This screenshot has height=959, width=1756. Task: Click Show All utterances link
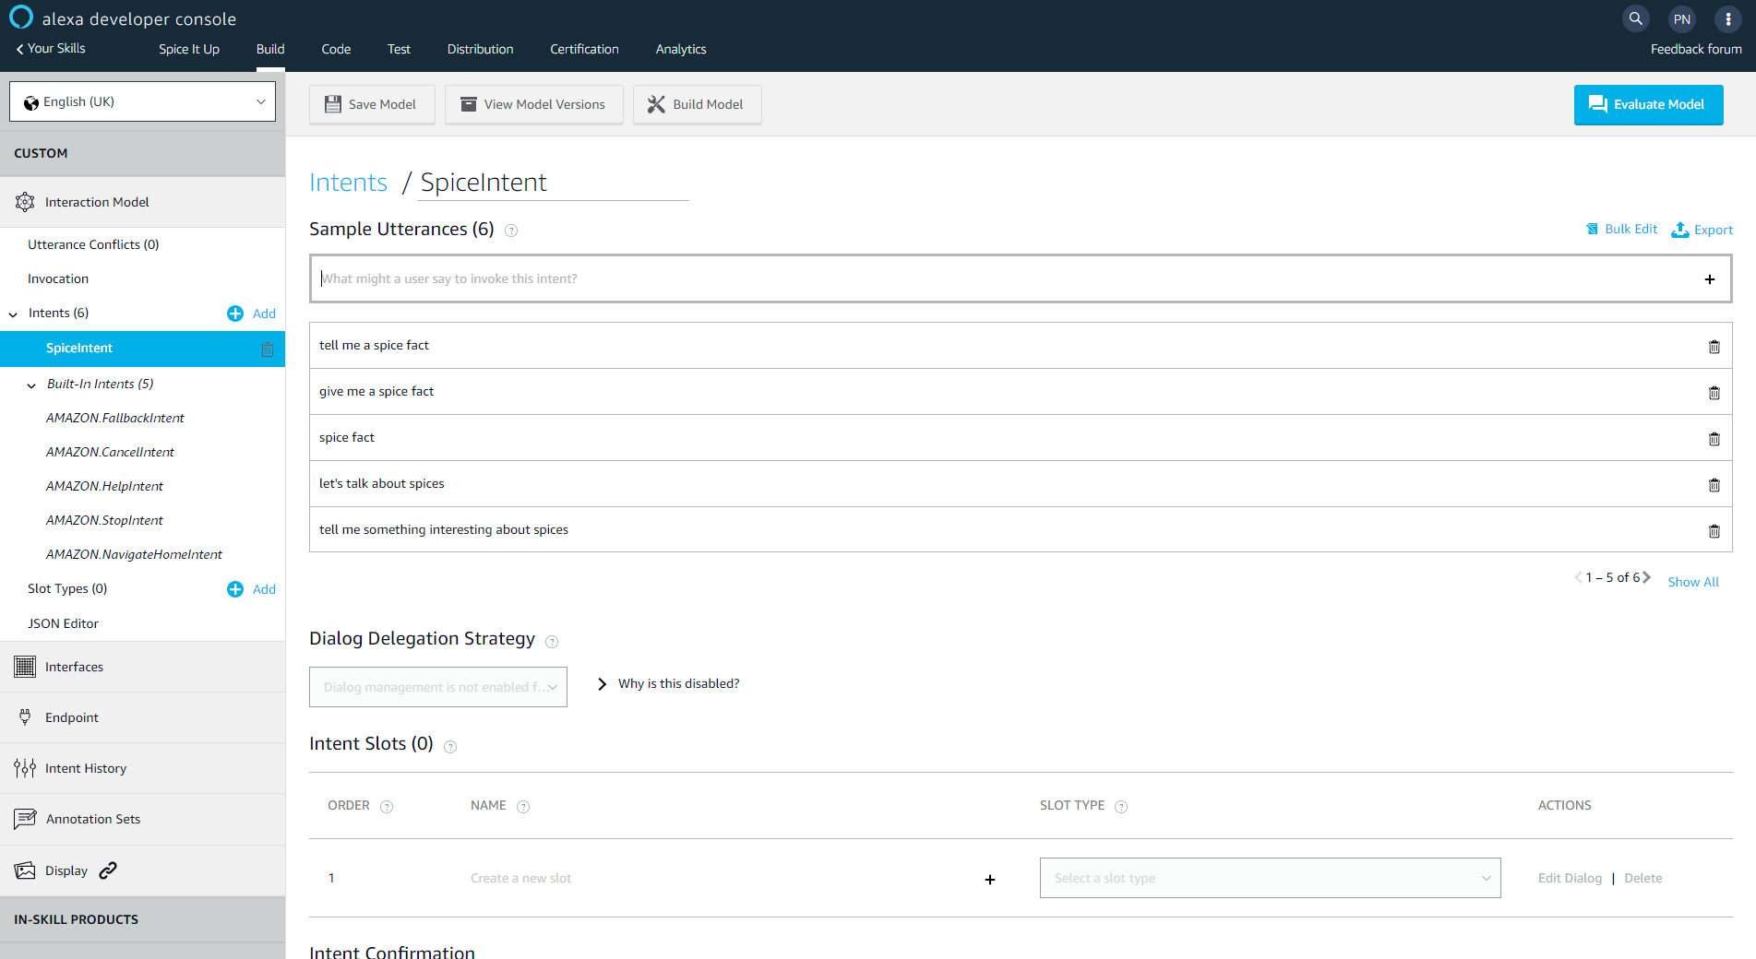click(x=1693, y=582)
